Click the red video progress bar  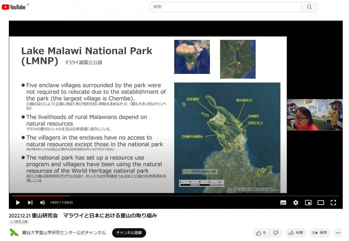point(40,196)
